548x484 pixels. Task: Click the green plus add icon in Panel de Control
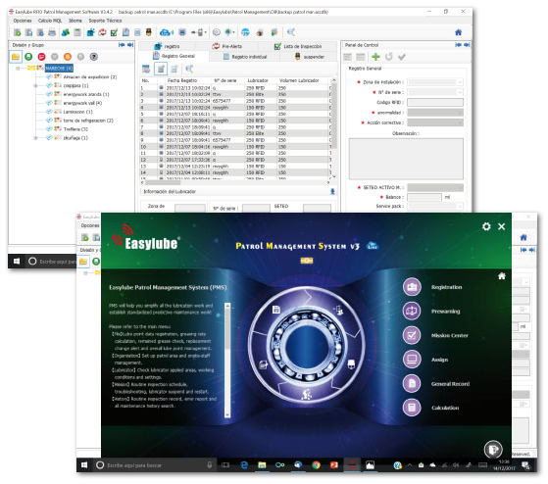point(375,57)
